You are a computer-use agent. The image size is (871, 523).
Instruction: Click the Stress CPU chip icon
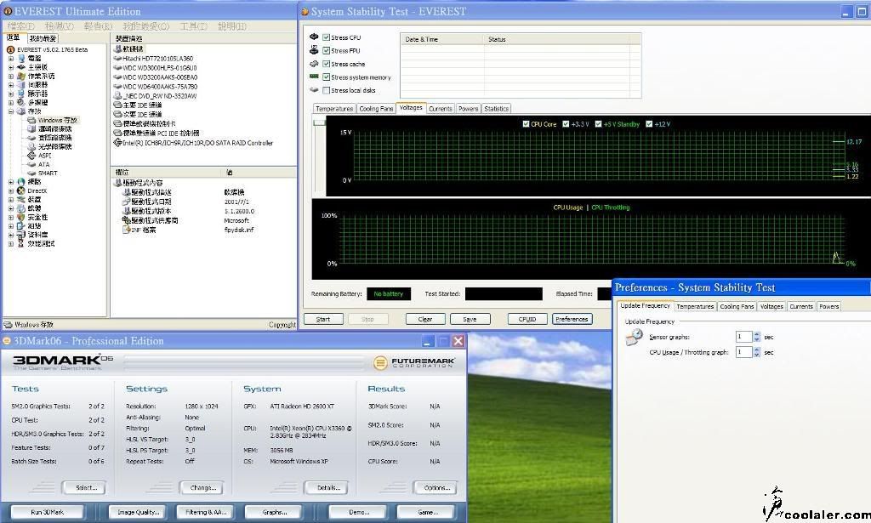pos(314,37)
